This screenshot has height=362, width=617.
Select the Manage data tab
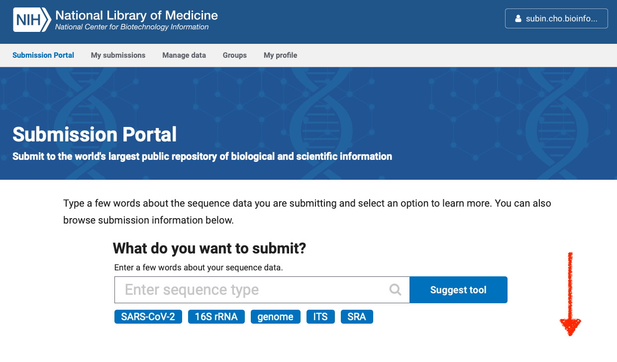[x=184, y=55]
